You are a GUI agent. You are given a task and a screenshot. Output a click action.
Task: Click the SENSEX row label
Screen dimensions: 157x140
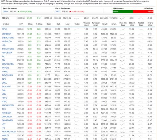point(6,18)
